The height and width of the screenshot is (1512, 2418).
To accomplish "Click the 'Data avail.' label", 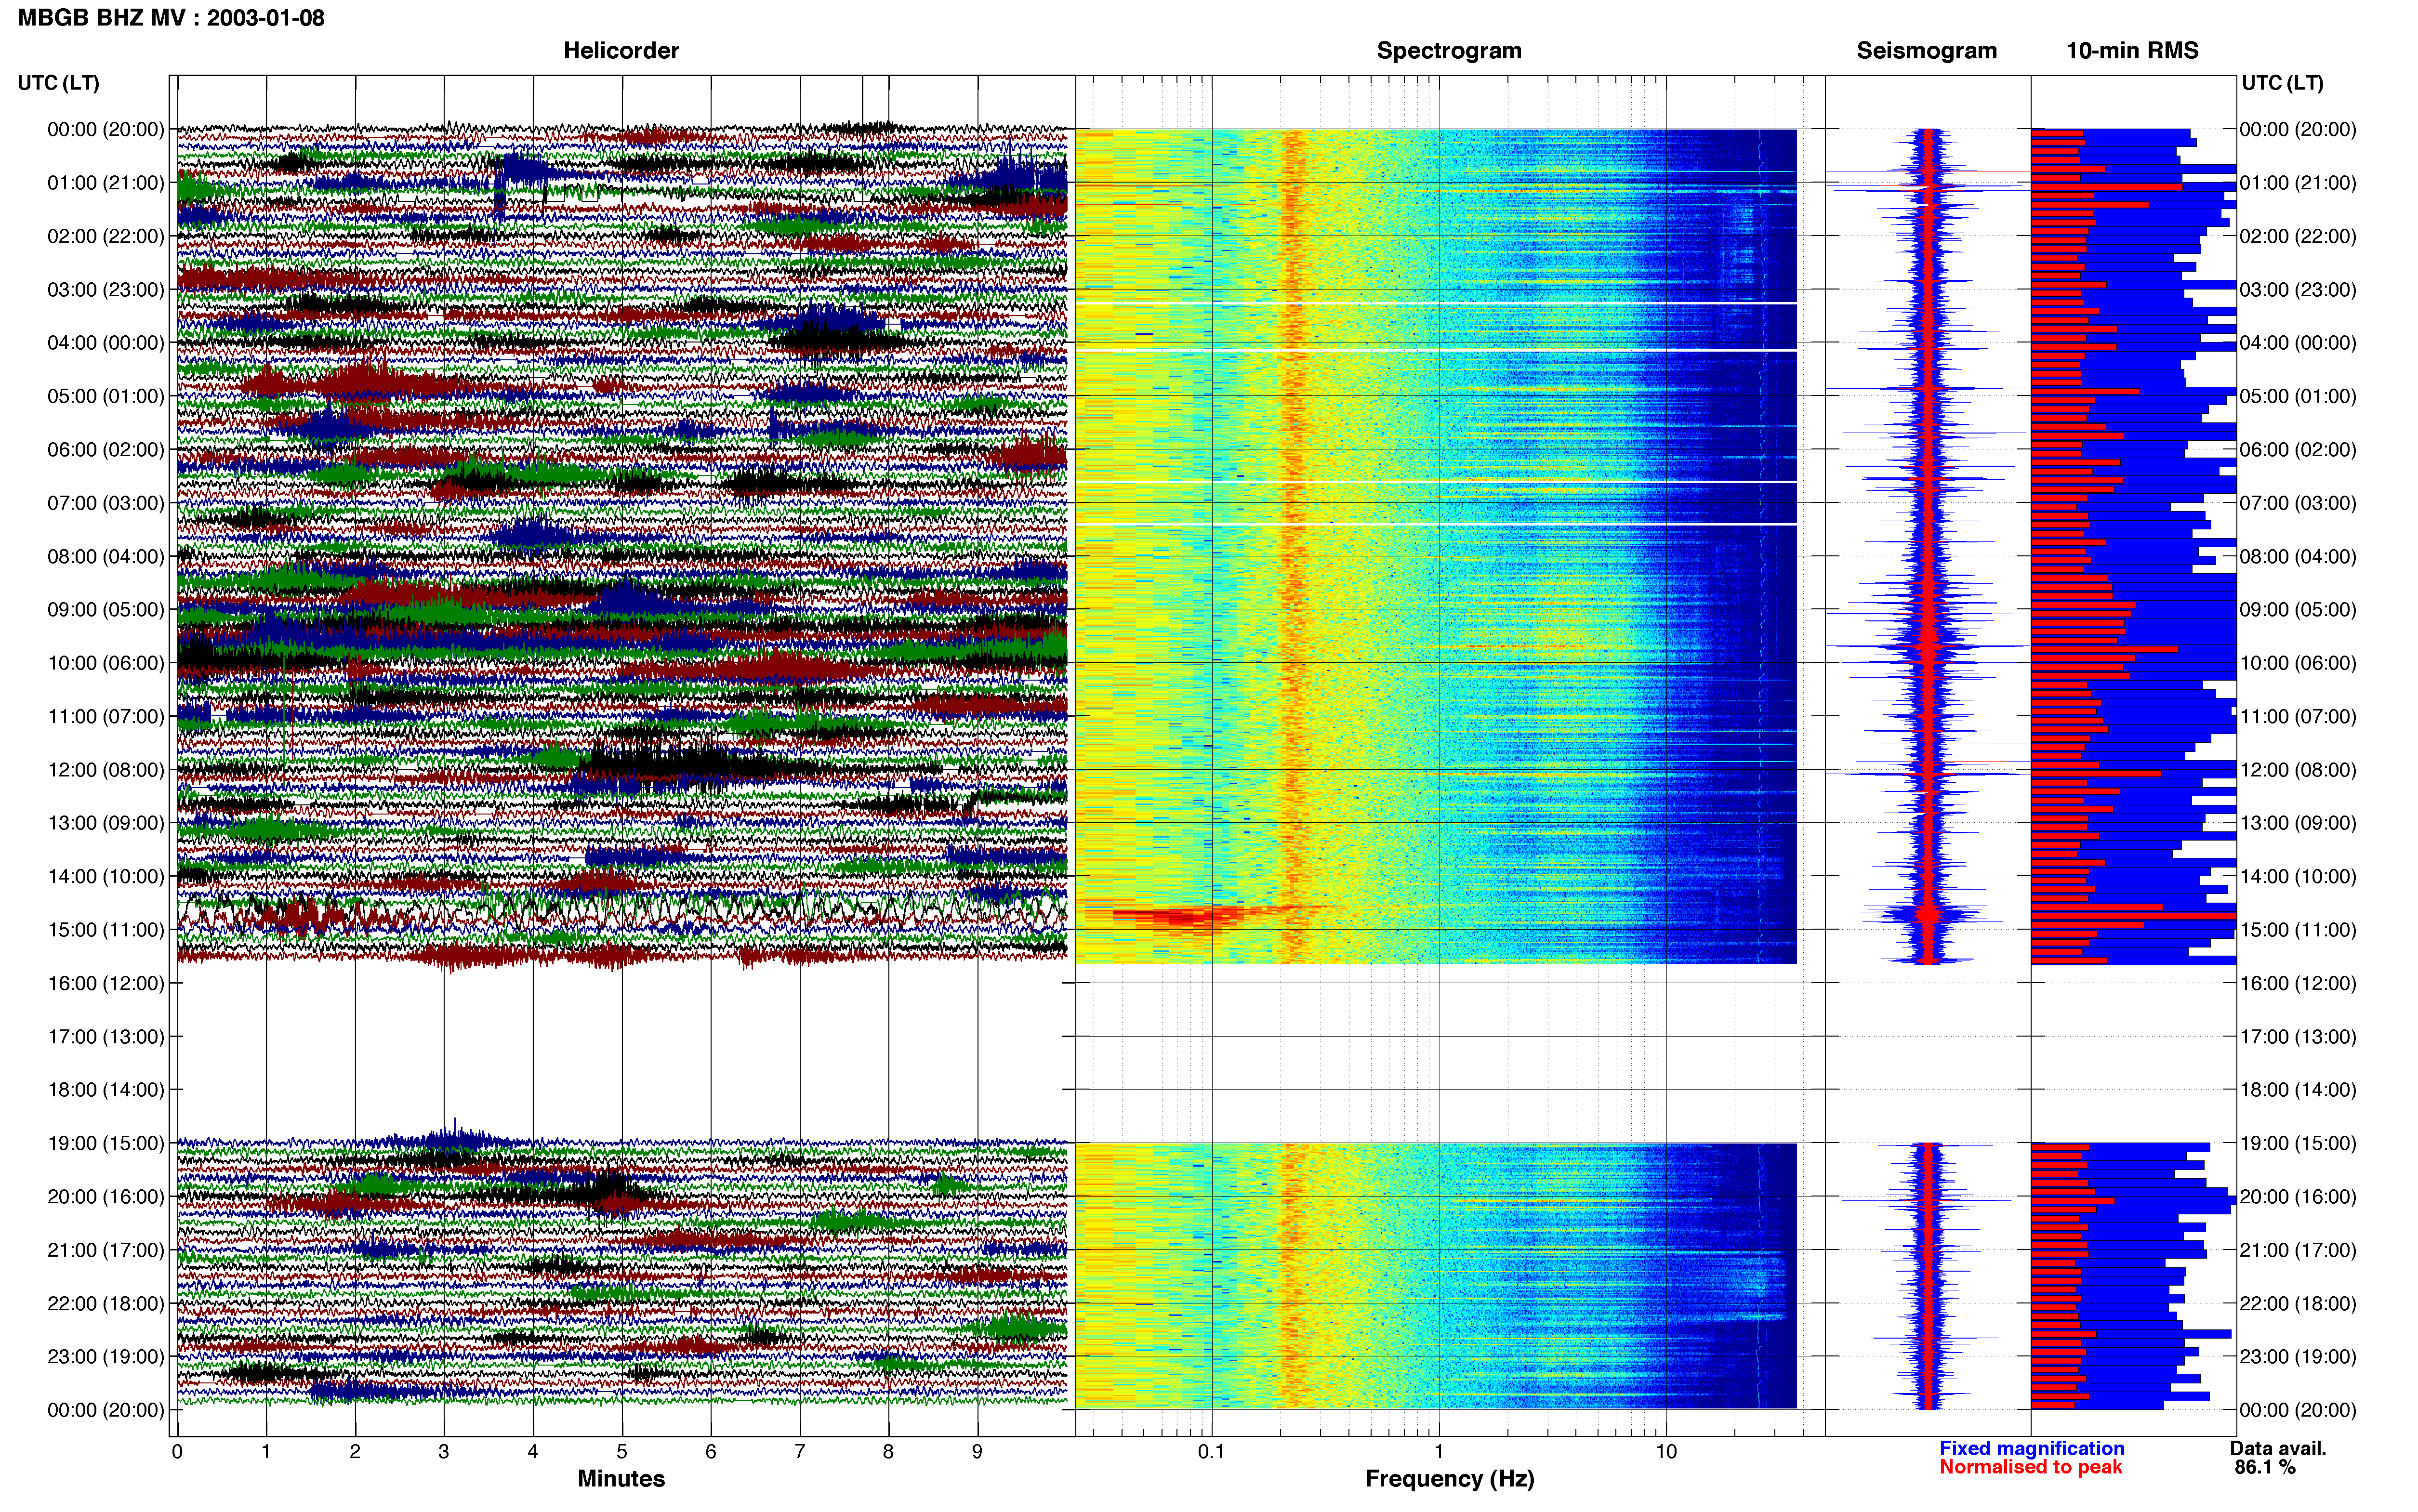I will pyautogui.click(x=2278, y=1448).
